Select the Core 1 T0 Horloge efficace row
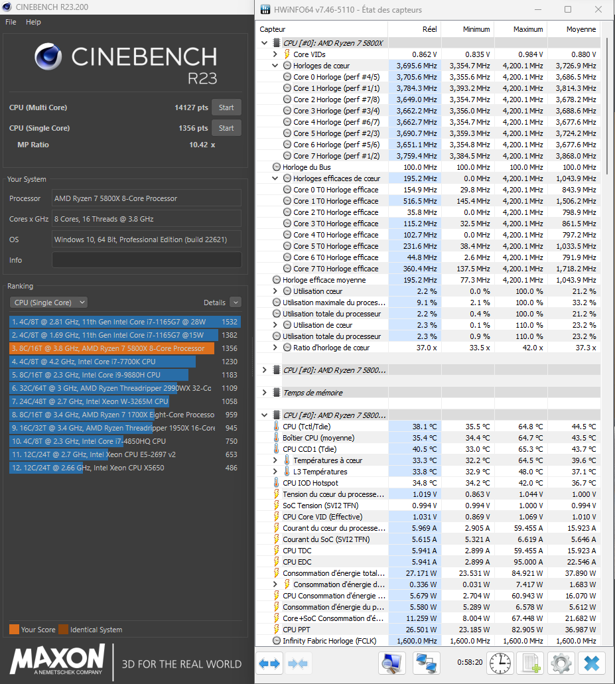The width and height of the screenshot is (615, 684). (428, 201)
